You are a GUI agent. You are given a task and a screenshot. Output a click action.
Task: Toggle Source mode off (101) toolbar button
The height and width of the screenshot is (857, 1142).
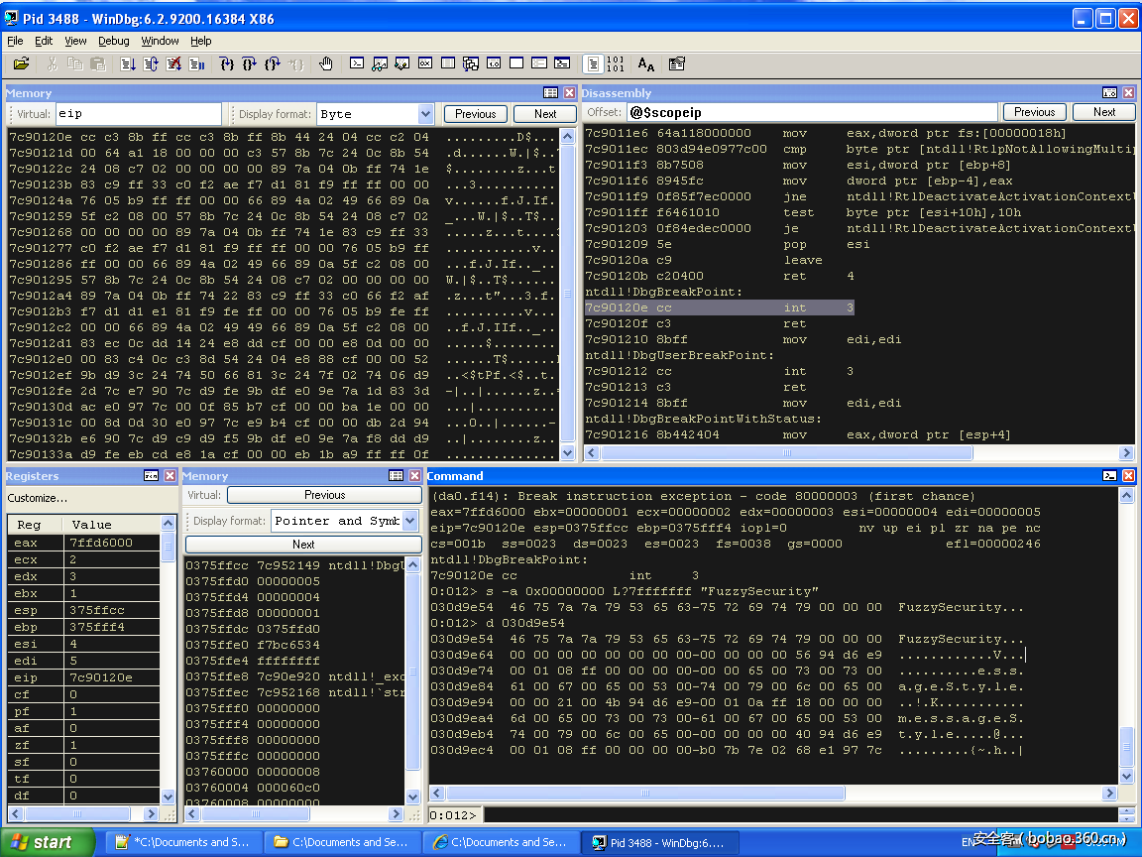click(x=615, y=63)
